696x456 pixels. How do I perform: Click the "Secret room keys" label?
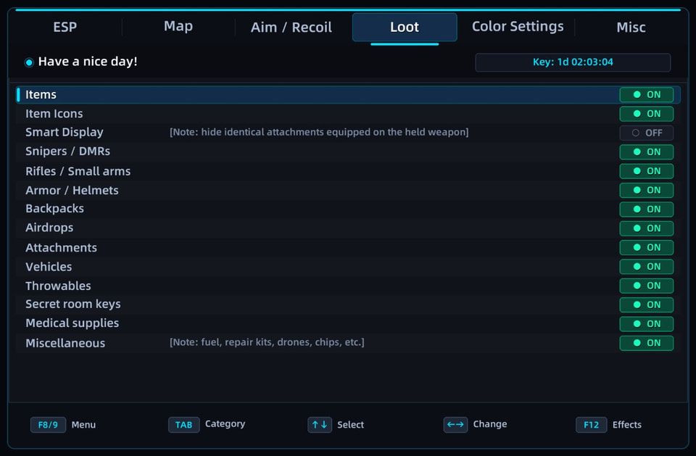[x=72, y=304]
